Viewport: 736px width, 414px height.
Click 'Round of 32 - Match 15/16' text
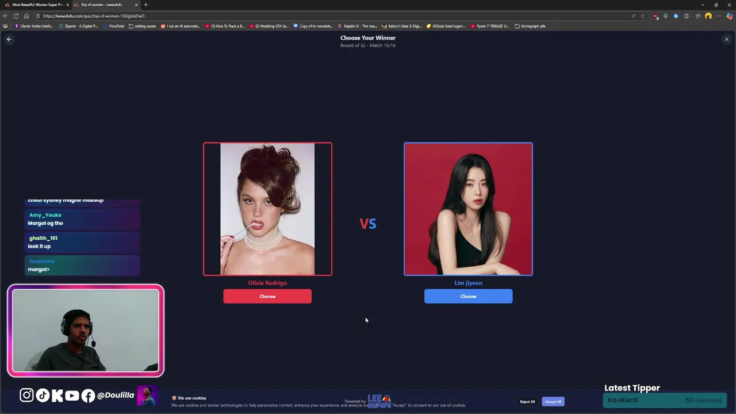pos(368,45)
